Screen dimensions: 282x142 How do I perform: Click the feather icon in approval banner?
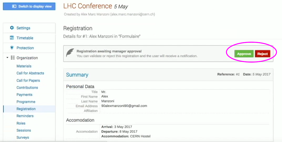70,52
